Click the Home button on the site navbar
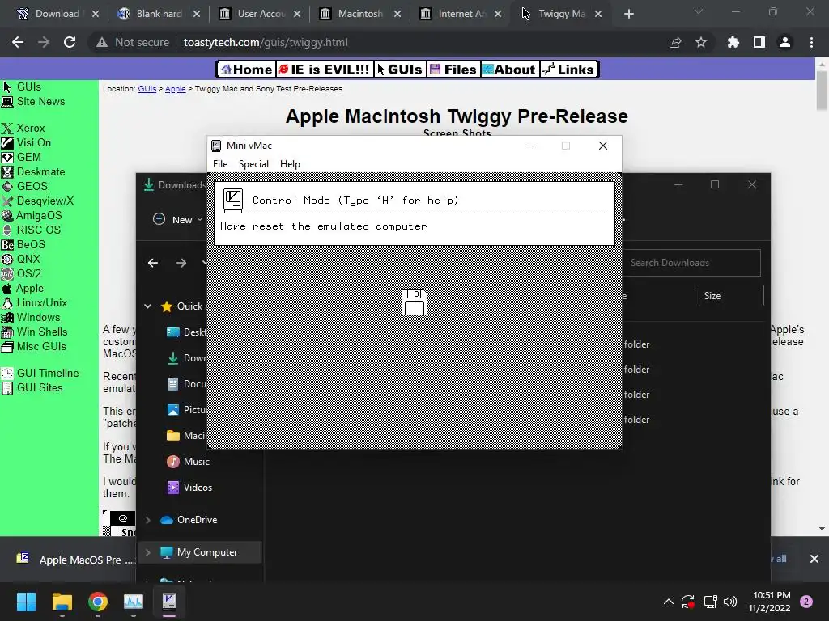Viewport: 829px width, 621px height. click(246, 70)
